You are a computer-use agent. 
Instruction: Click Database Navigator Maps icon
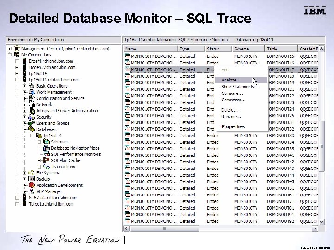coord(46,148)
